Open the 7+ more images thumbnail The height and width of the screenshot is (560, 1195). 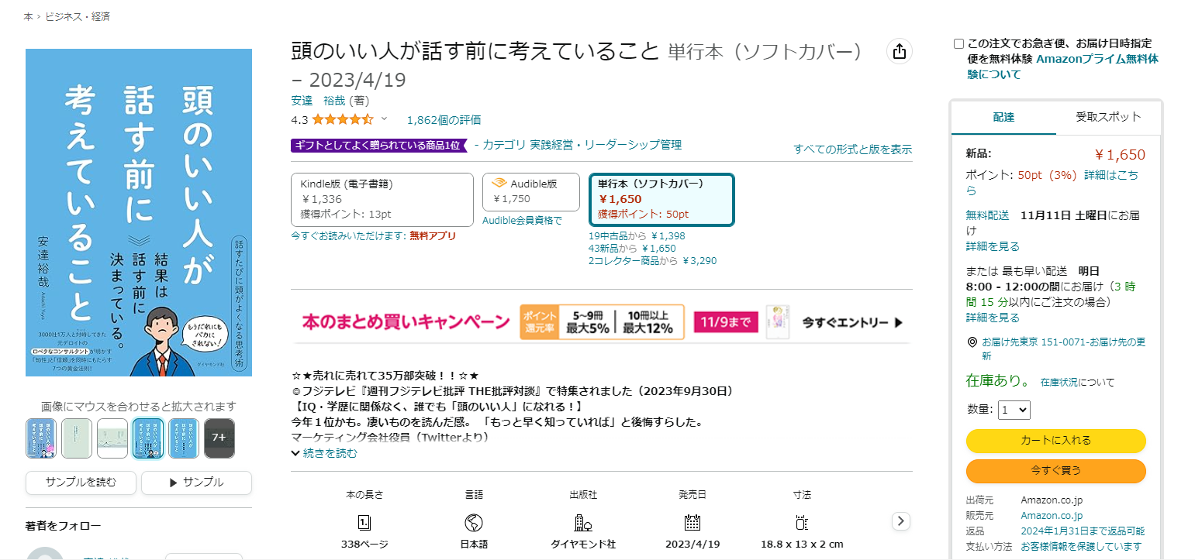pyautogui.click(x=219, y=438)
